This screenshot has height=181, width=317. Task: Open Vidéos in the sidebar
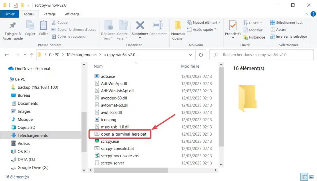click(x=21, y=143)
